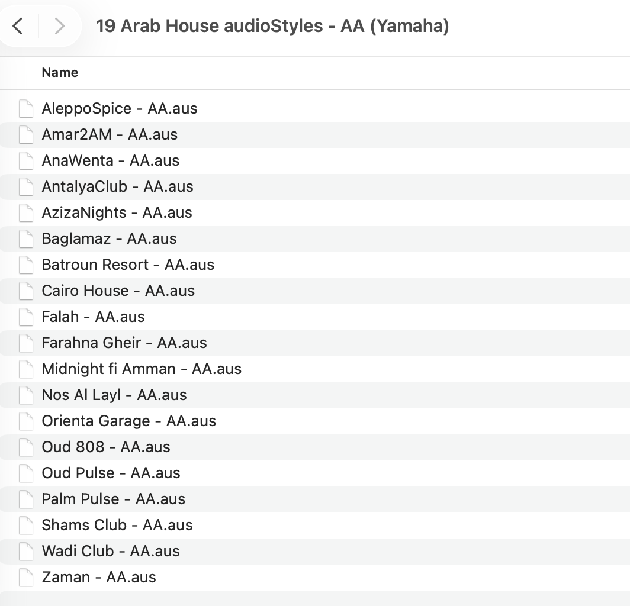The image size is (630, 606).
Task: Click the Zaman file document icon
Action: click(25, 578)
